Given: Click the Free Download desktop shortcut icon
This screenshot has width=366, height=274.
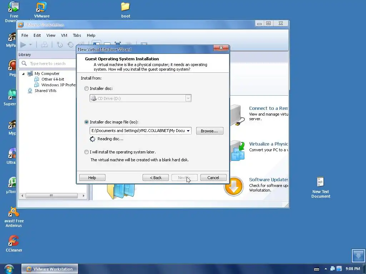Looking at the screenshot, I should 14,6.
